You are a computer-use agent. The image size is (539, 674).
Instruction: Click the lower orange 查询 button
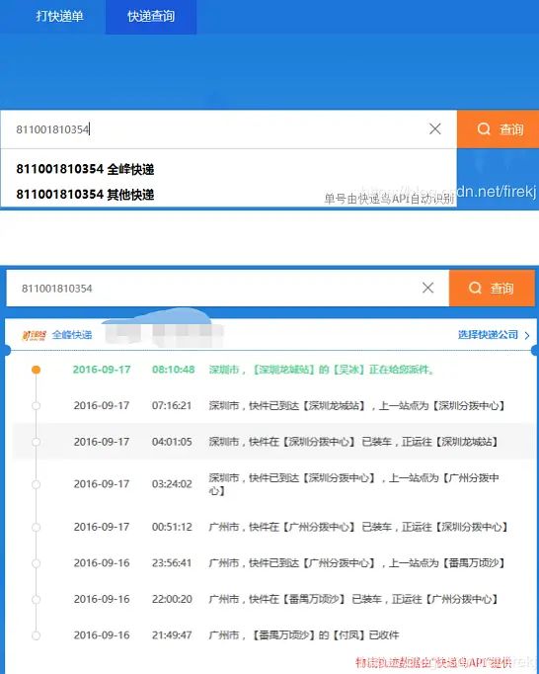click(492, 288)
